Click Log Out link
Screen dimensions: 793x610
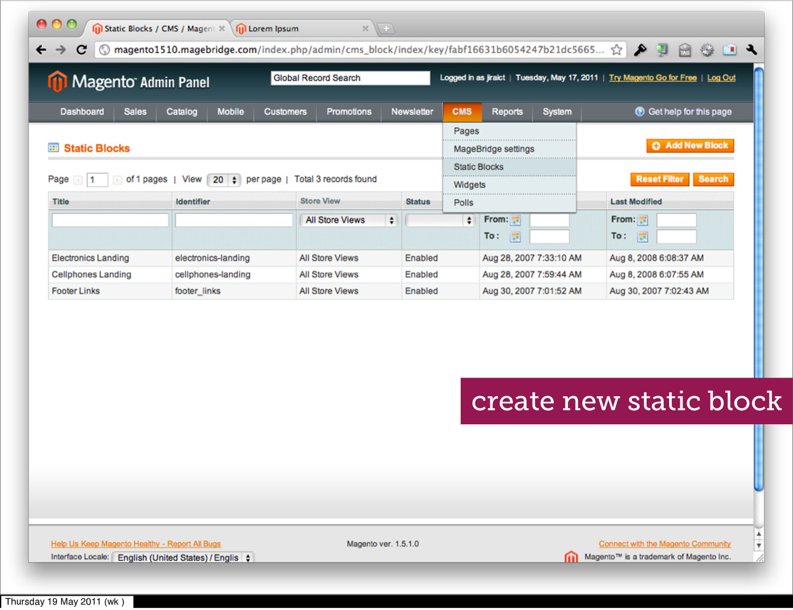pyautogui.click(x=721, y=78)
